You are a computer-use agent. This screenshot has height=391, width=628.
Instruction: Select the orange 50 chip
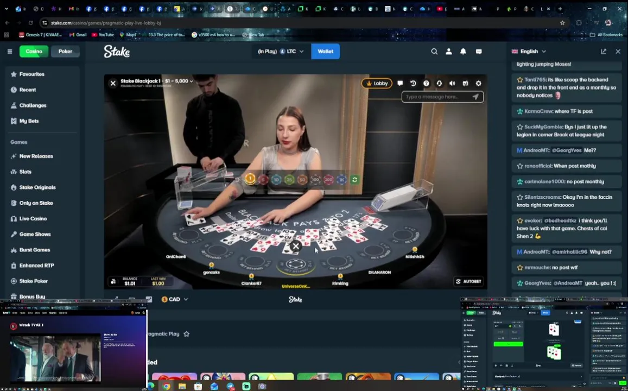pos(302,180)
